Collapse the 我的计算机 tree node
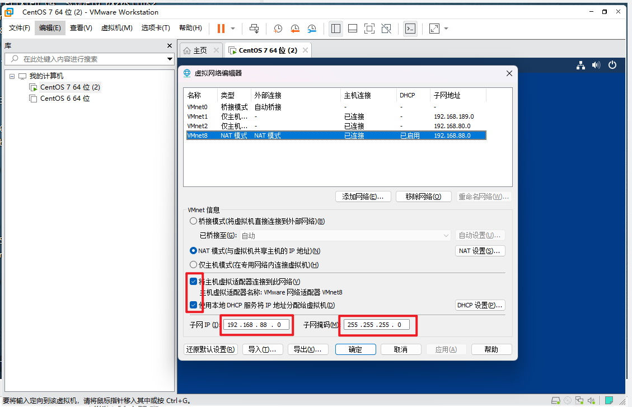632x407 pixels. (12, 76)
